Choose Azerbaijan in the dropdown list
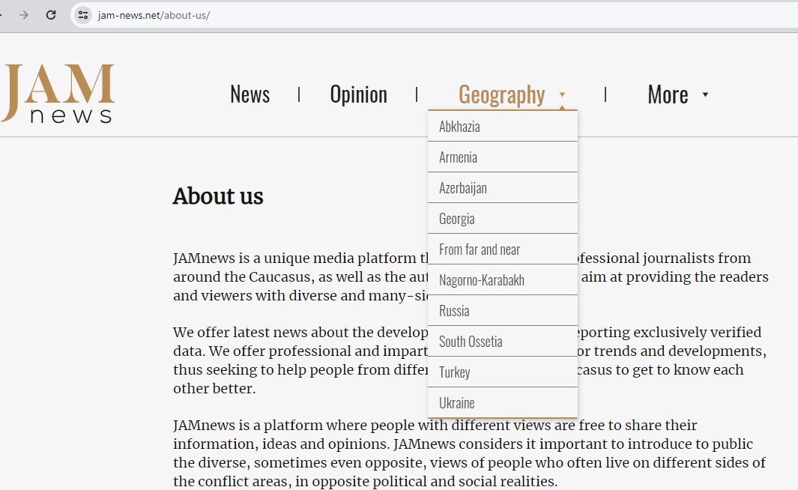The height and width of the screenshot is (490, 798). click(x=462, y=188)
